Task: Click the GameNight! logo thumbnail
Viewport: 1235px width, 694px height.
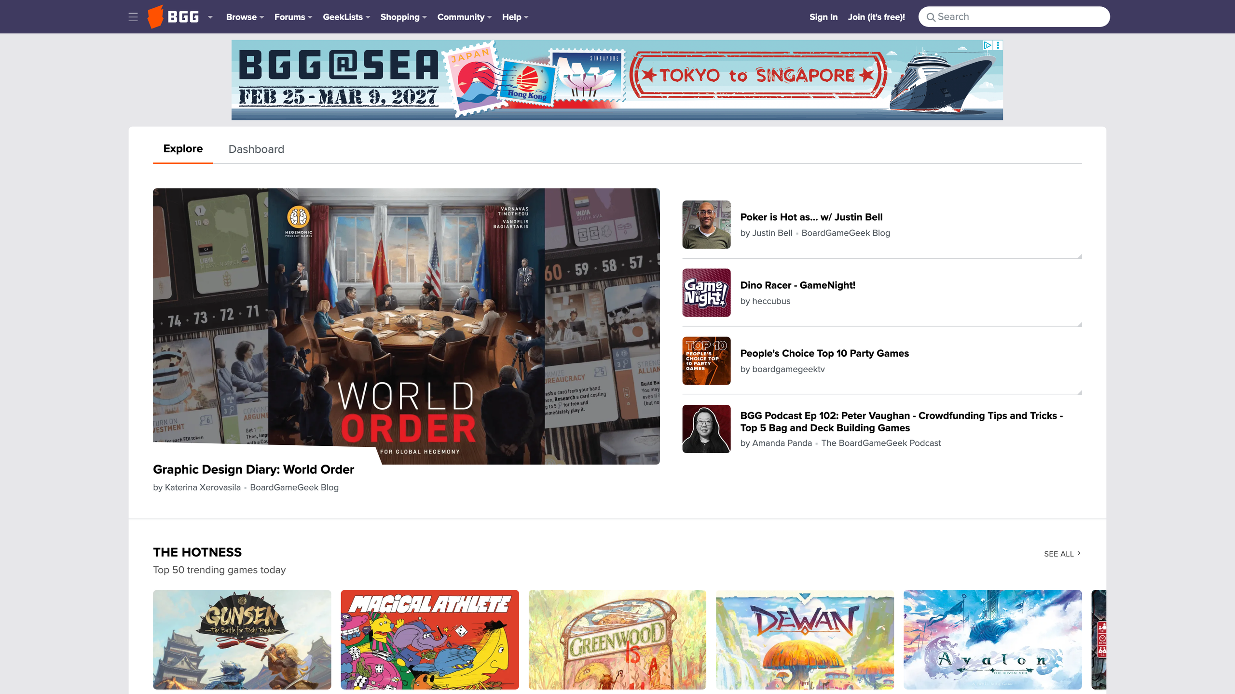Action: 706,293
